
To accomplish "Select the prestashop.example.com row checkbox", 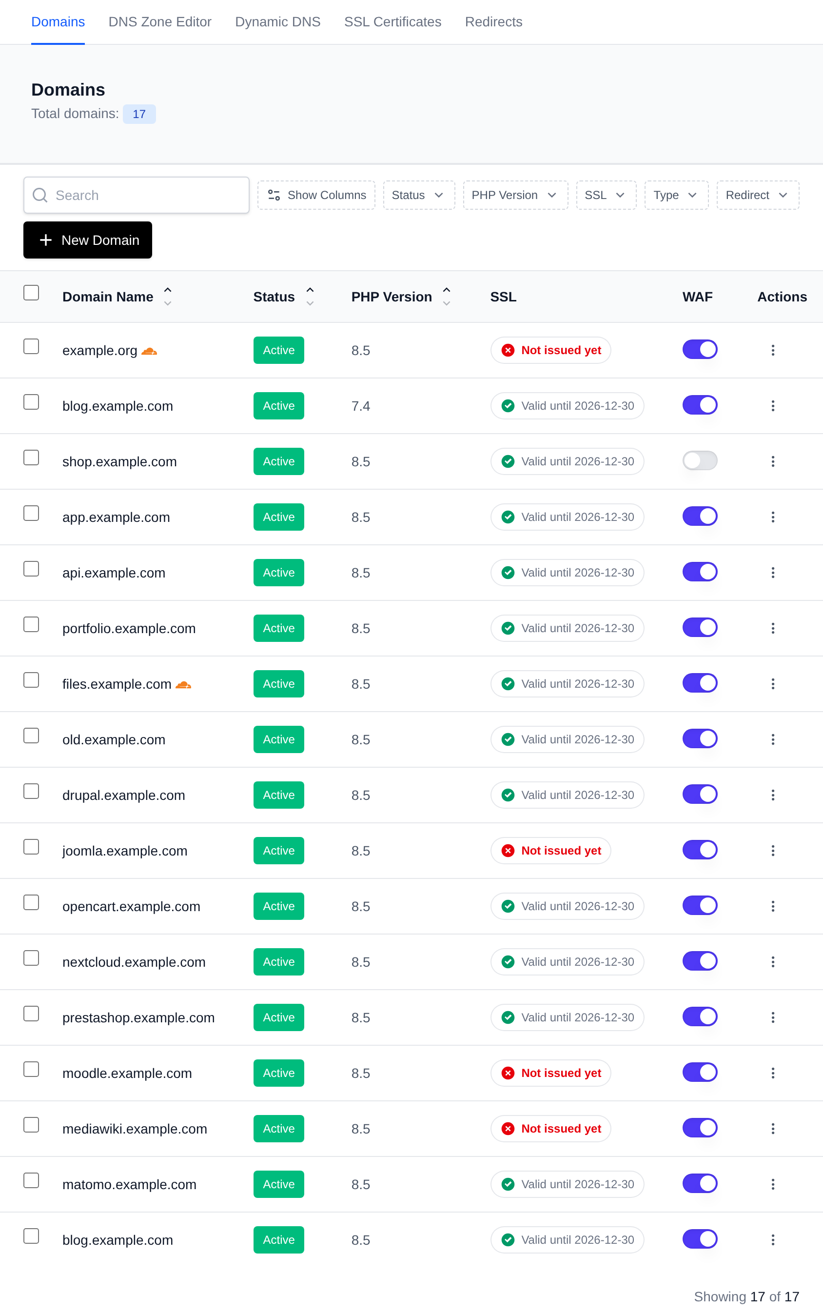I will point(31,1013).
